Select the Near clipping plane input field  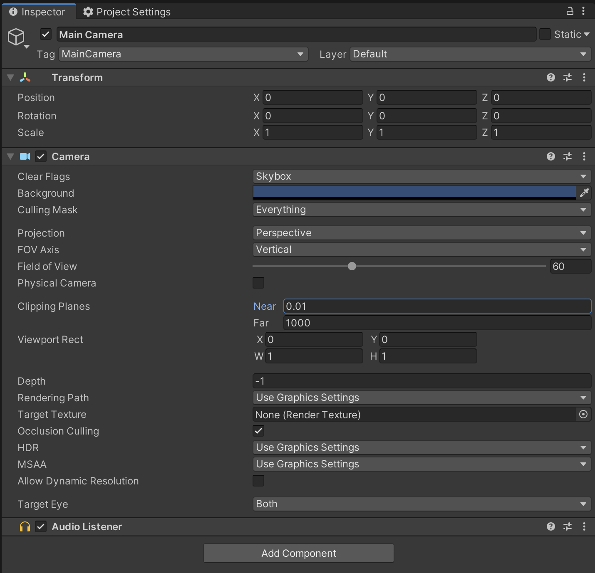click(437, 306)
